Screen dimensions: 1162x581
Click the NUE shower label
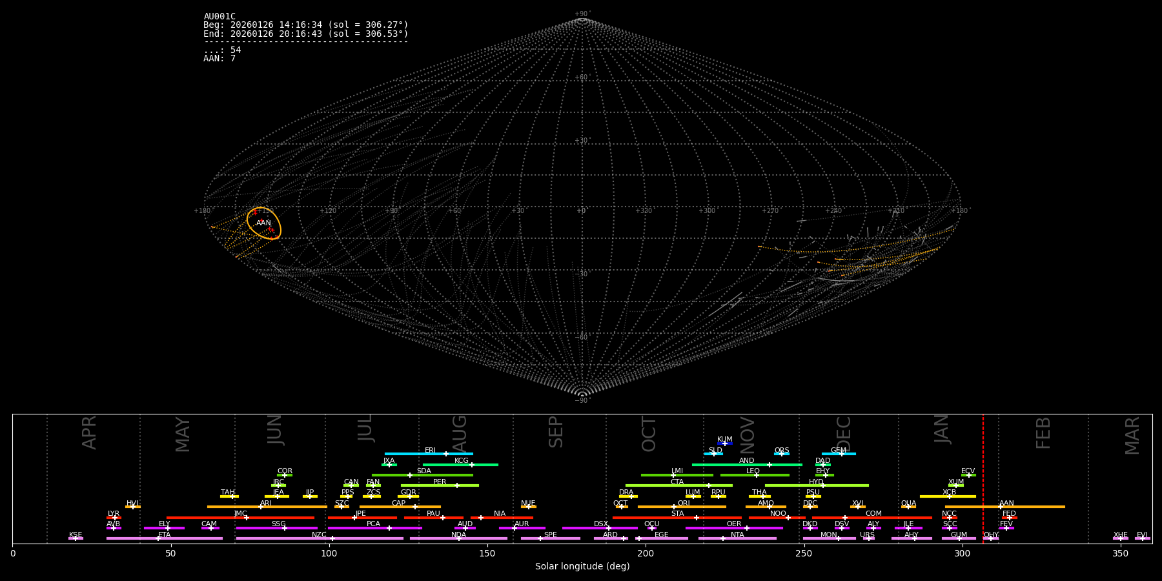[x=528, y=504]
